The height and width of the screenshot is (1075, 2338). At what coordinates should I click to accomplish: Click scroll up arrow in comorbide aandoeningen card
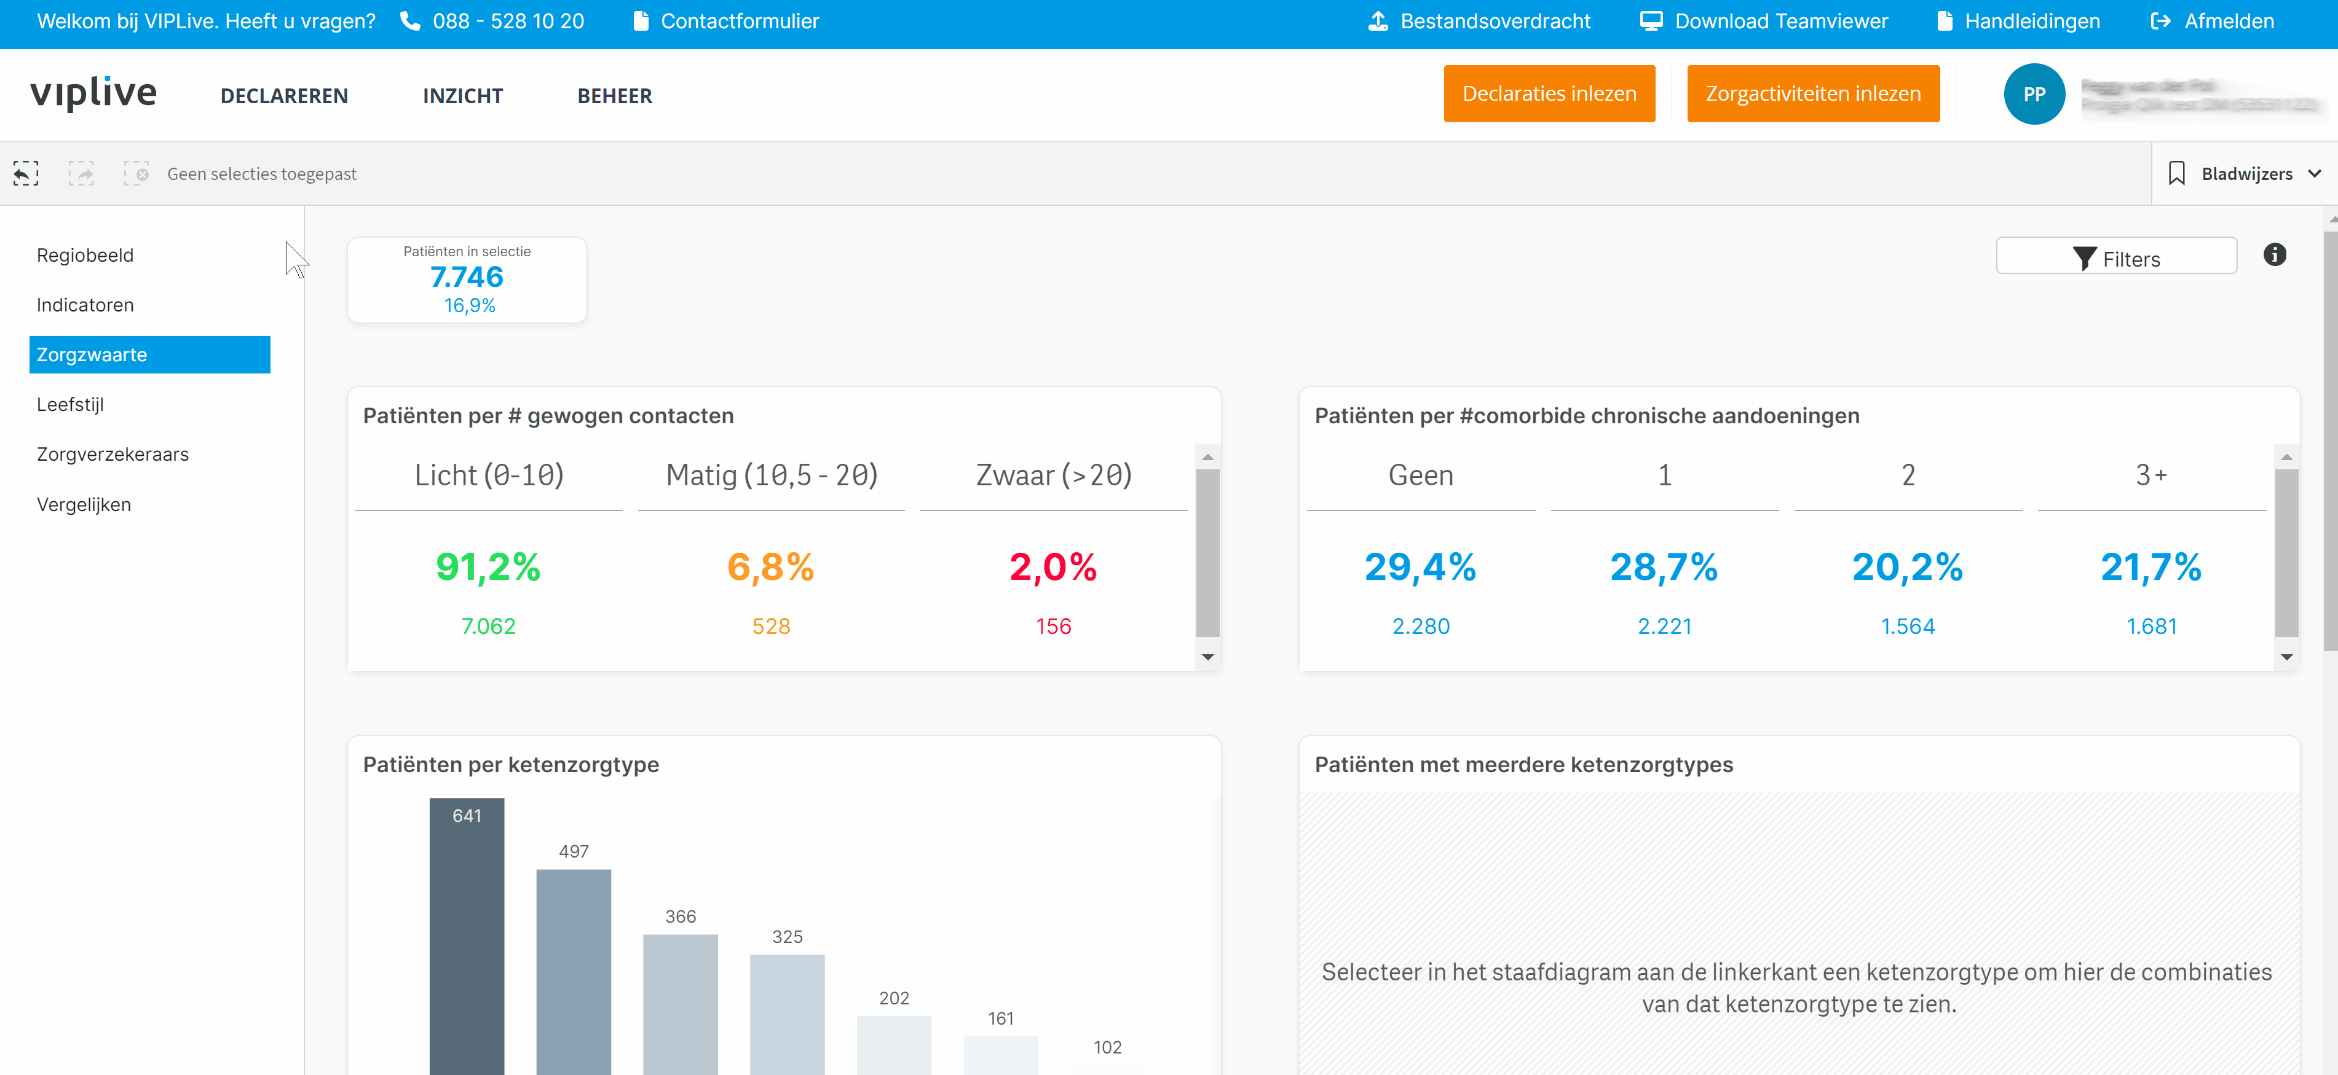(2286, 457)
